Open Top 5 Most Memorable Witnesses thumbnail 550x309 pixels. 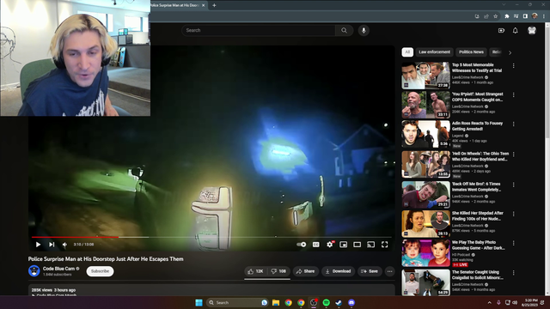[x=426, y=76]
